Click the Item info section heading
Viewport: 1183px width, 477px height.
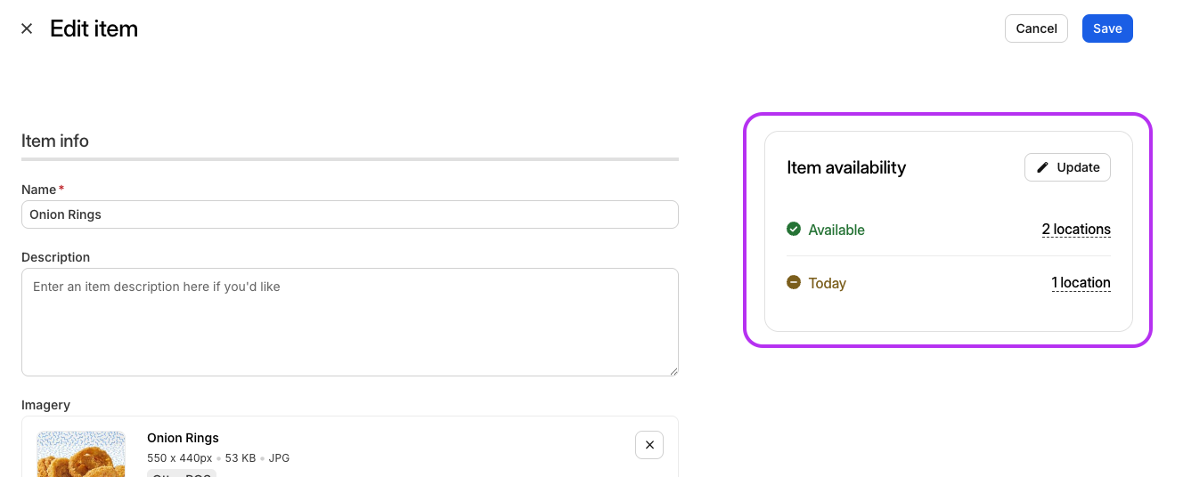(x=55, y=141)
